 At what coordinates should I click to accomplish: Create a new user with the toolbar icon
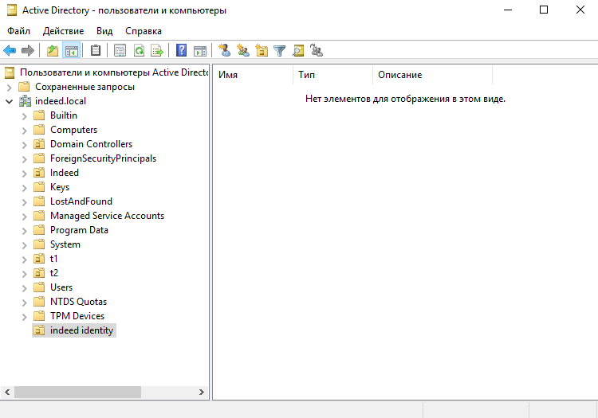224,51
